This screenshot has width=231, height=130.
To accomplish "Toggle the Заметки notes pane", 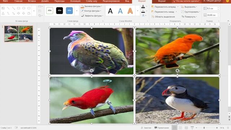I will coord(146,128).
